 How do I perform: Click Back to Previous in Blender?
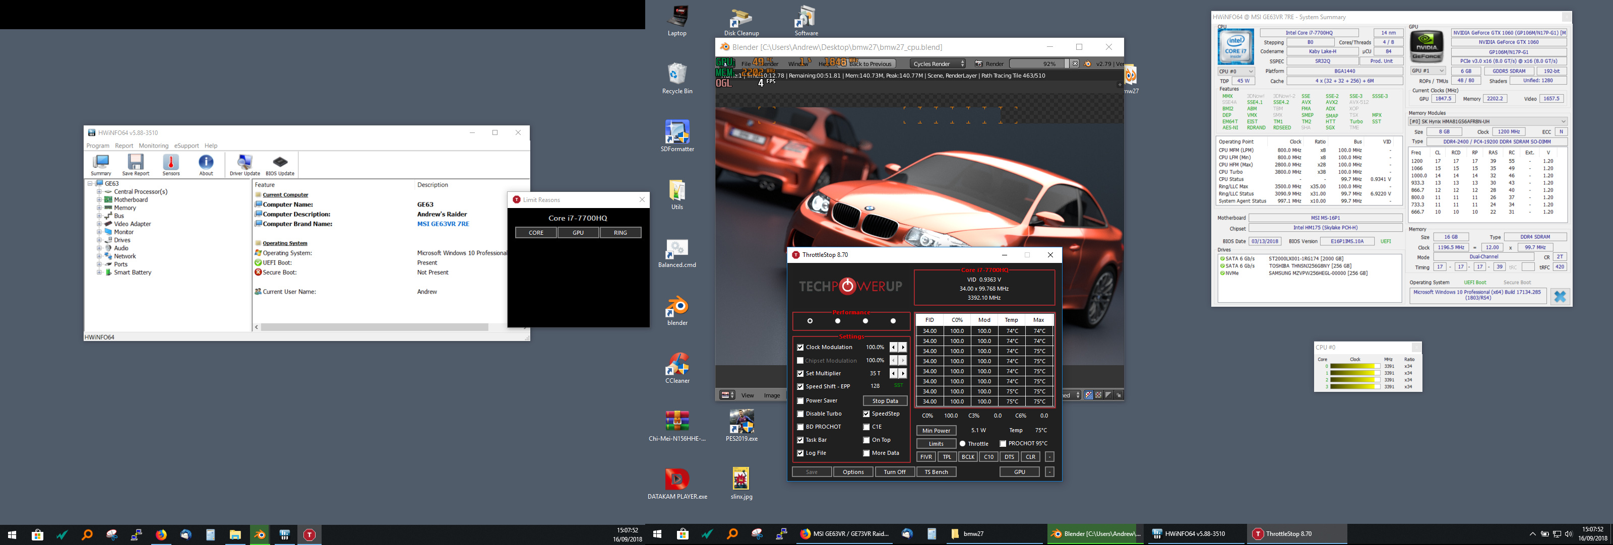pyautogui.click(x=869, y=64)
